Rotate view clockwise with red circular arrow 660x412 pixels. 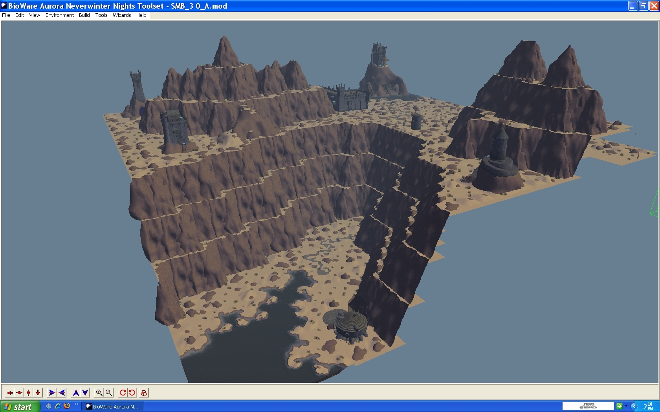[x=123, y=392]
